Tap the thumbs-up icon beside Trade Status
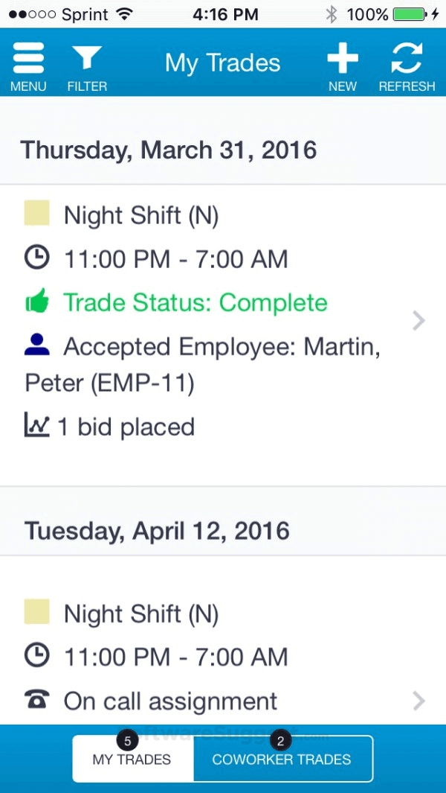The image size is (446, 793). click(36, 302)
